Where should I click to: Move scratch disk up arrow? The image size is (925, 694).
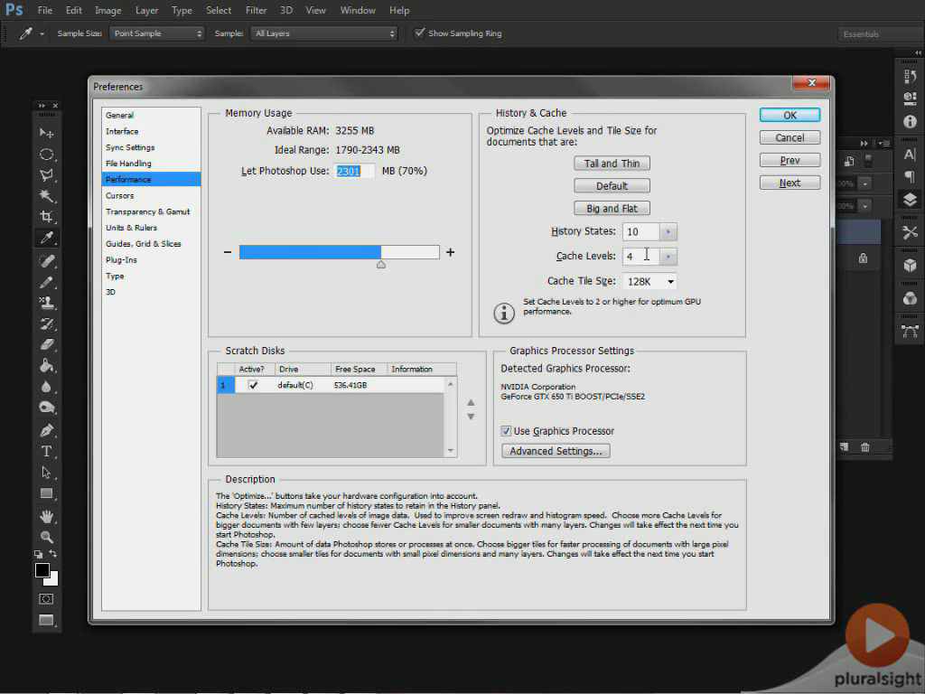[471, 402]
